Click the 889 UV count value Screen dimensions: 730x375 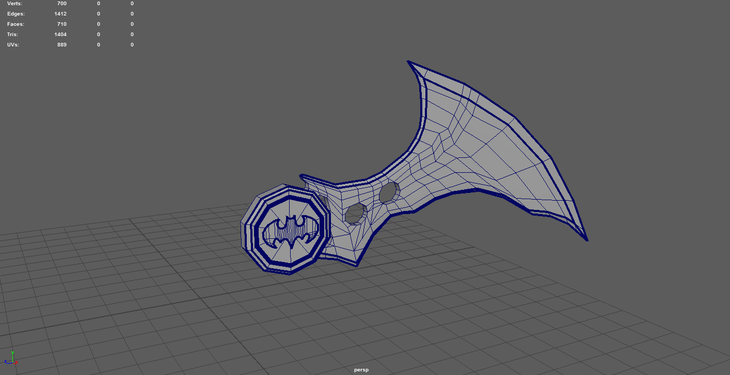62,45
